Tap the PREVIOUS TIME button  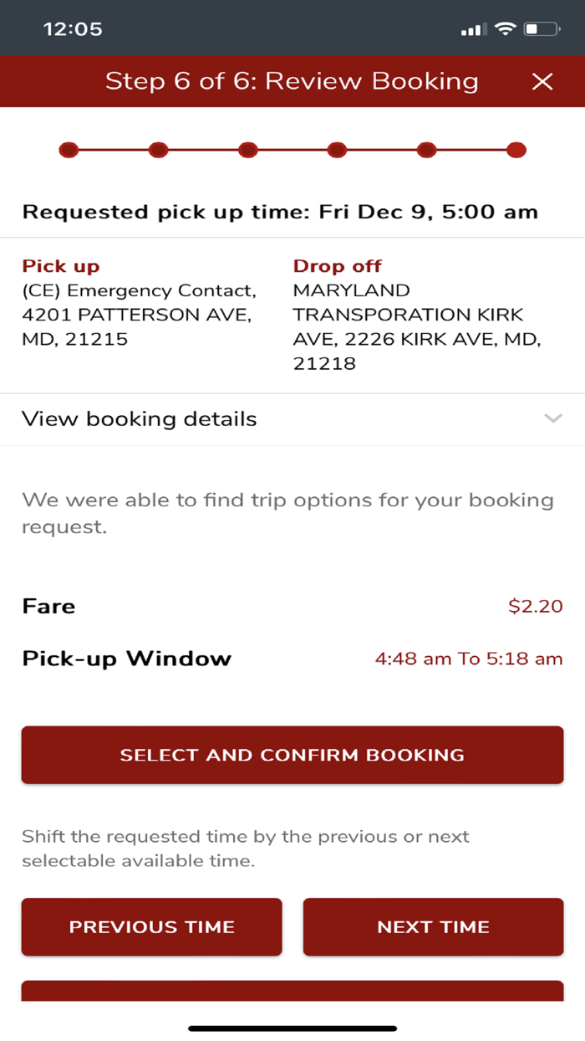click(151, 926)
